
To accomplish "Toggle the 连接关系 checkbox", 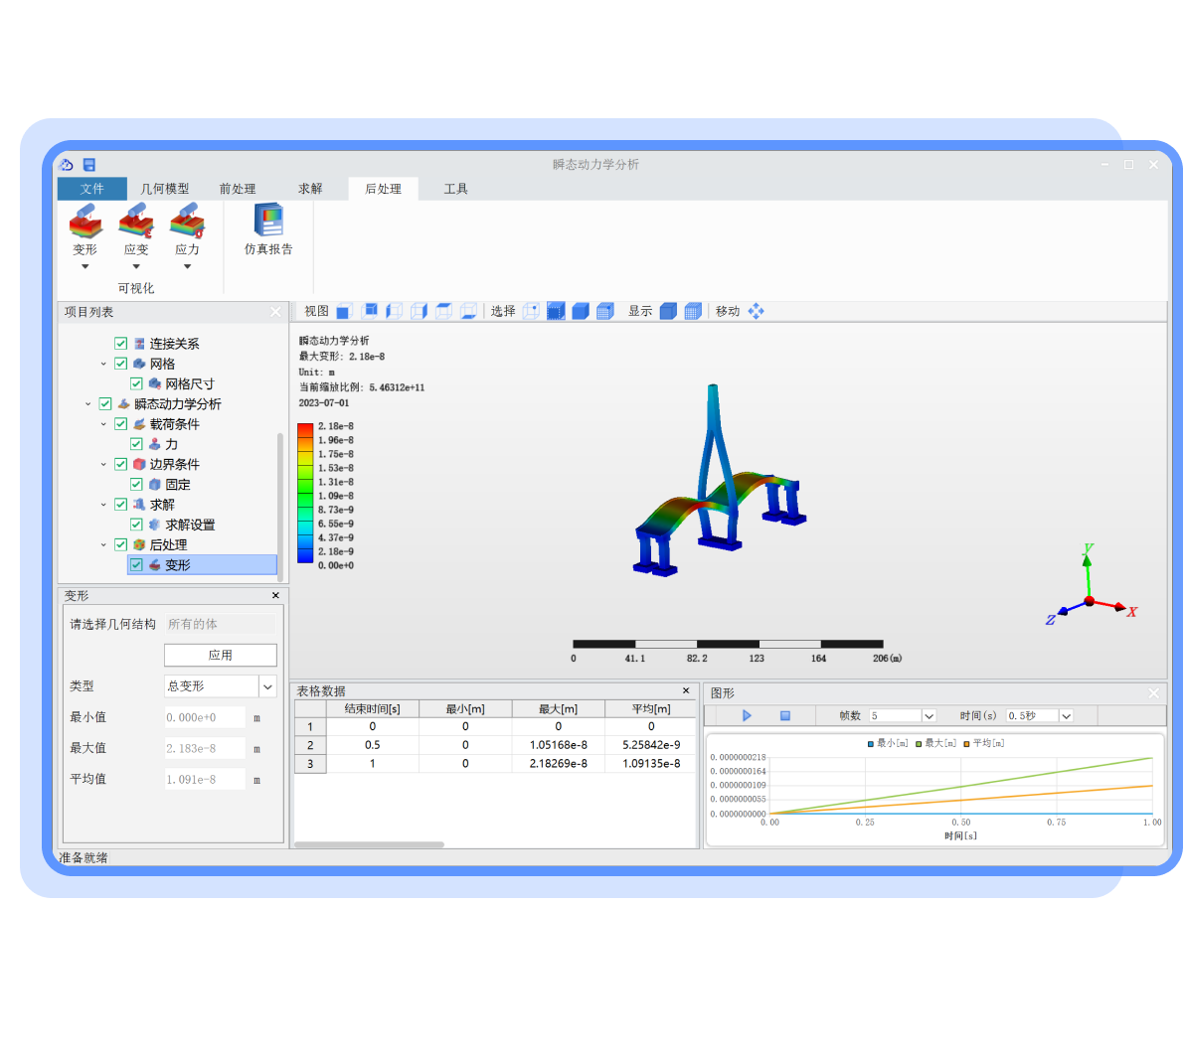I will tap(120, 344).
